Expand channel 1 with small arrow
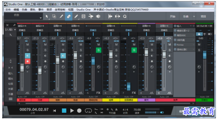 (27, 72)
